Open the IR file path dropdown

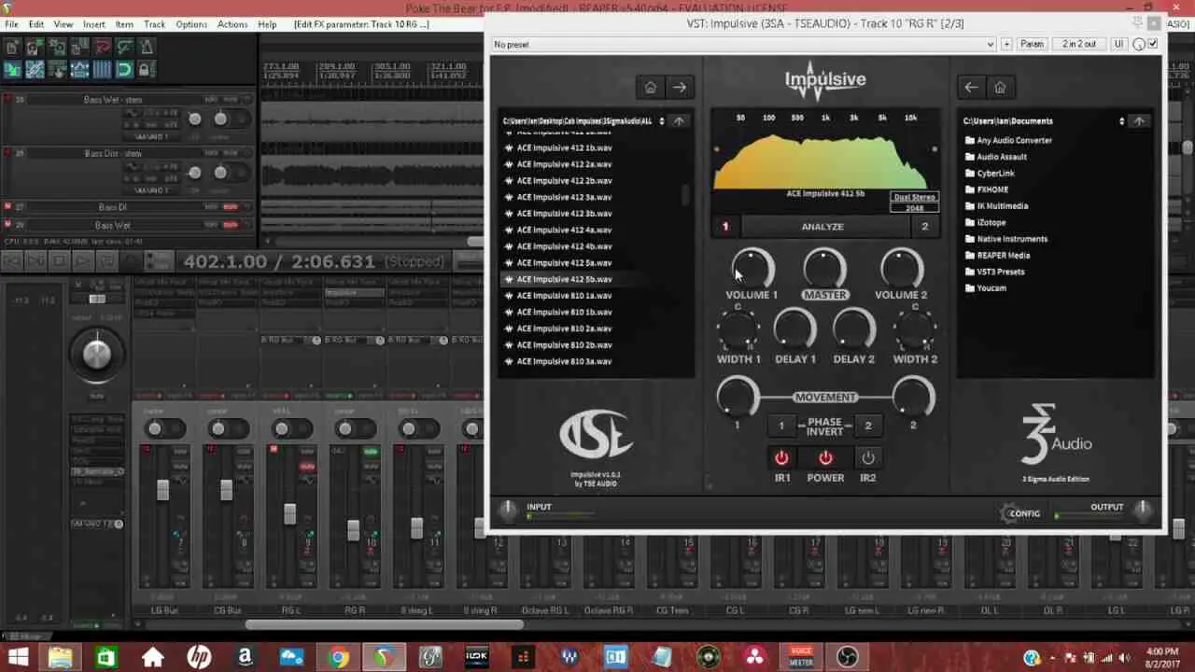661,120
